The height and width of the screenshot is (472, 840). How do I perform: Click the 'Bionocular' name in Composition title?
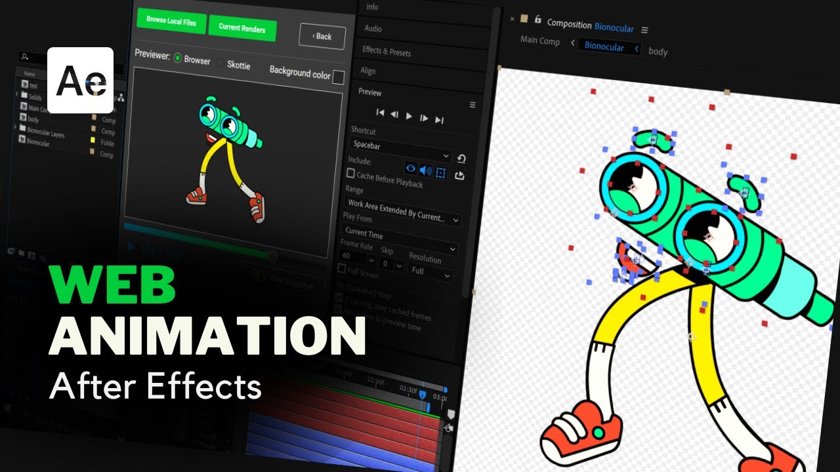[x=614, y=28]
